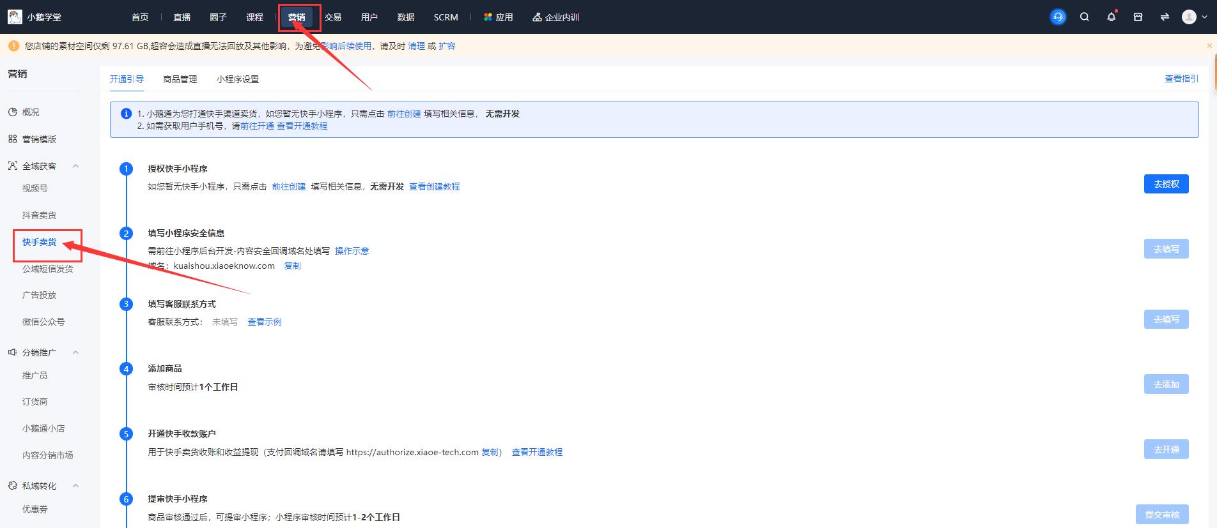The height and width of the screenshot is (528, 1217).
Task: Click the 扩容 link in warning banner
Action: pyautogui.click(x=447, y=46)
